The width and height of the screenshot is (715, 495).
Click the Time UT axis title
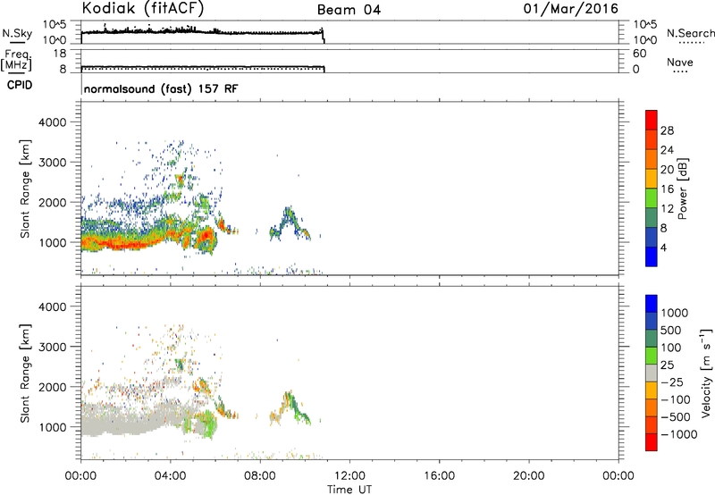pyautogui.click(x=349, y=490)
